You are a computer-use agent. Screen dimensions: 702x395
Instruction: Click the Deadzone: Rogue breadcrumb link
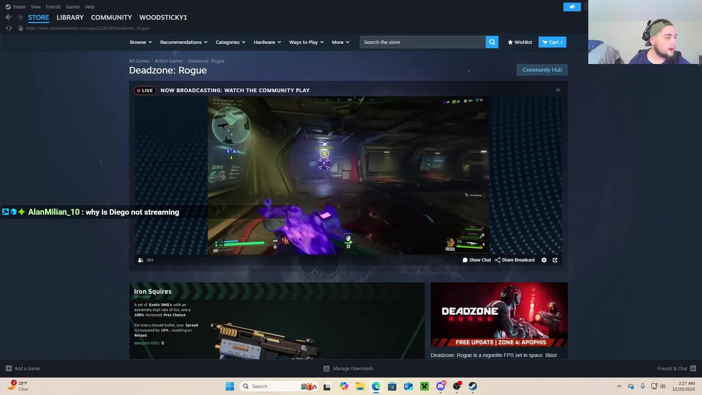tap(206, 61)
